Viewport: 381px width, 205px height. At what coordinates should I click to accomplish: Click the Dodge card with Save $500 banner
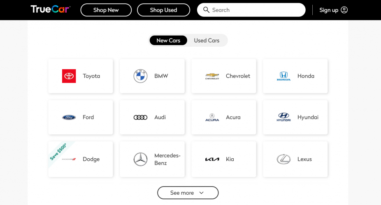pyautogui.click(x=81, y=159)
